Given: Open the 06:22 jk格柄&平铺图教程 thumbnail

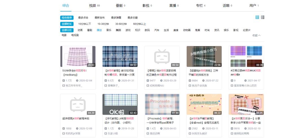Looking at the screenshot, I should pos(204,104).
